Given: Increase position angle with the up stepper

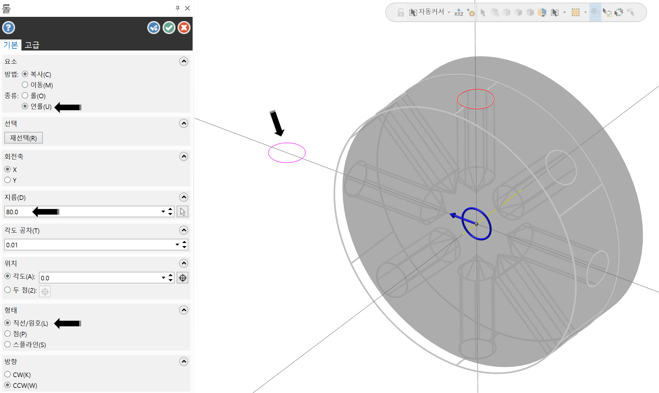Looking at the screenshot, I should [171, 275].
